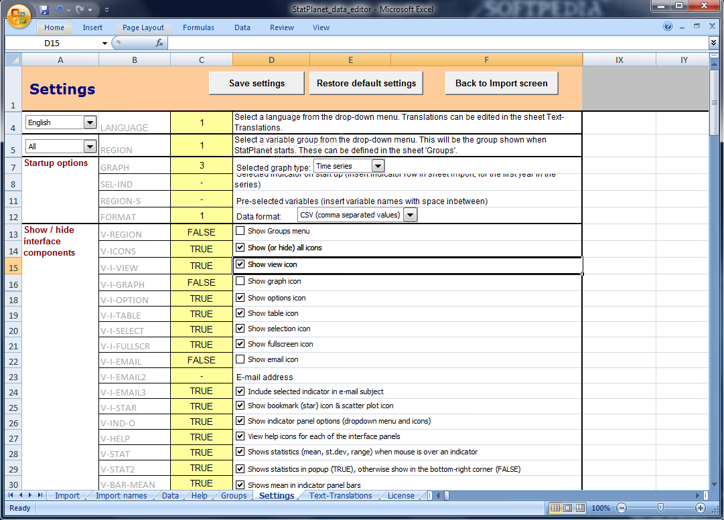Open the Office button menu
The width and height of the screenshot is (724, 520).
click(19, 16)
